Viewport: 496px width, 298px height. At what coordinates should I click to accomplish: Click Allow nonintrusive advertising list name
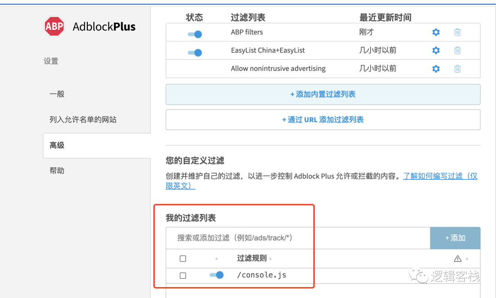278,69
